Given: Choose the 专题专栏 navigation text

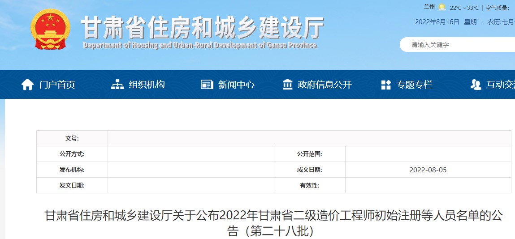Looking at the screenshot, I should coord(414,85).
